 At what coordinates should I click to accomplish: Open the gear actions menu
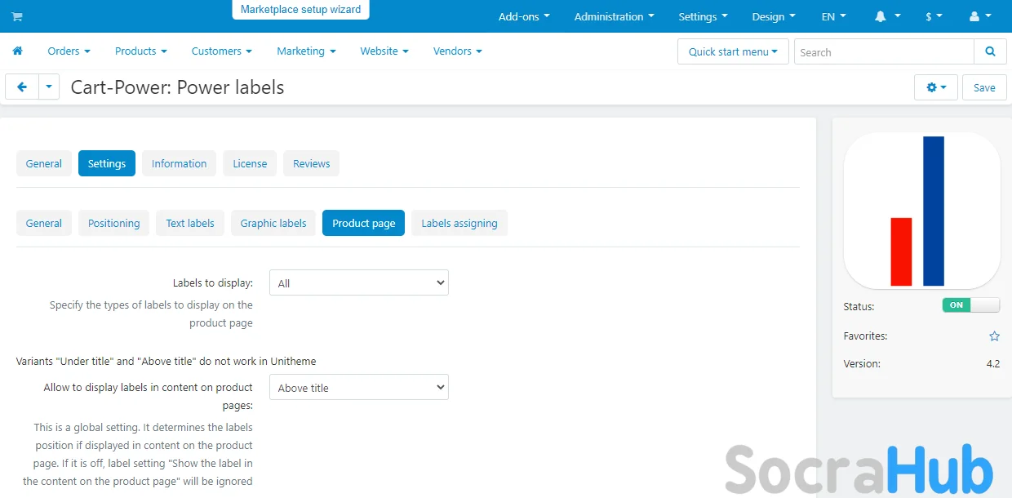tap(936, 87)
